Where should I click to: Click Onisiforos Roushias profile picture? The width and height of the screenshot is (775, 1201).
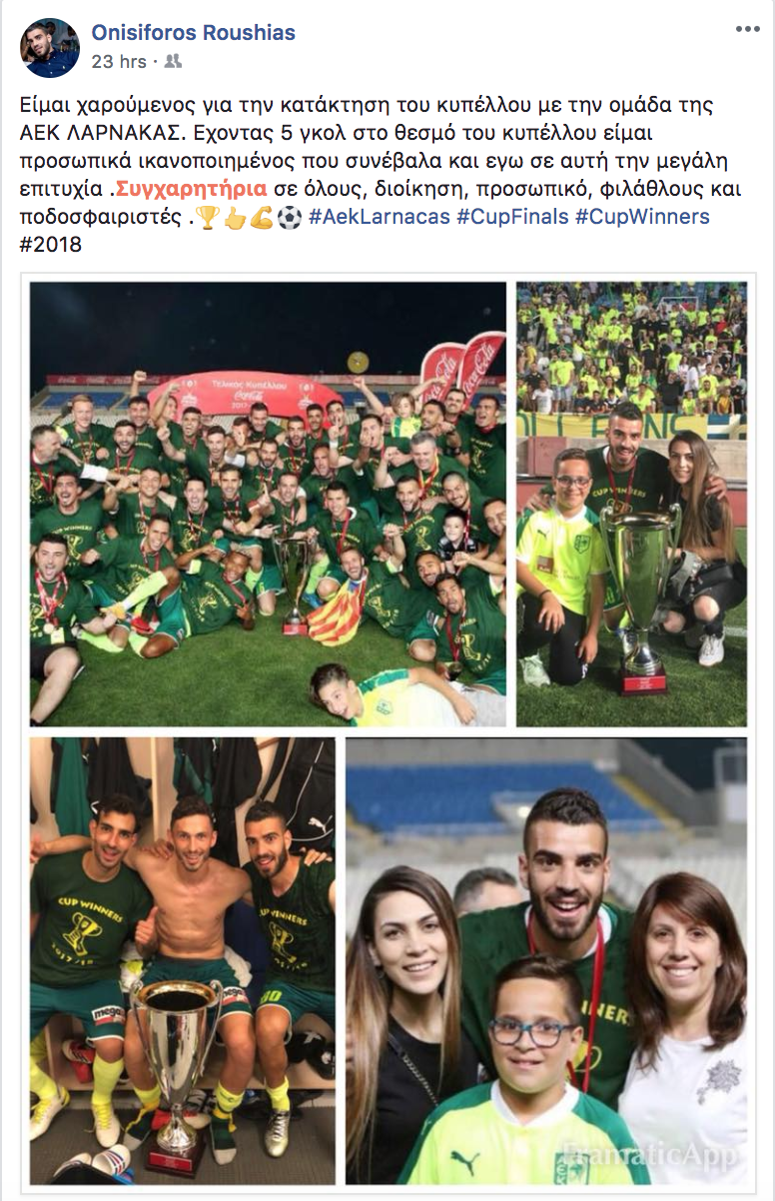[x=50, y=47]
